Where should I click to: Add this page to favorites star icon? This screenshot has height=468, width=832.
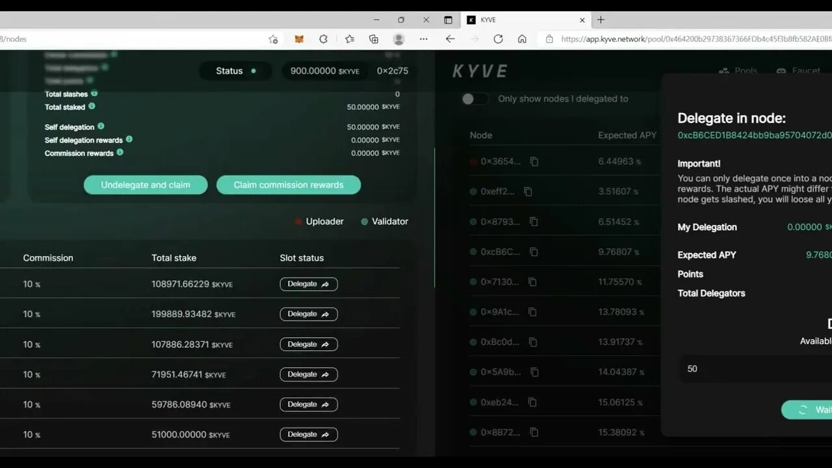tap(273, 39)
